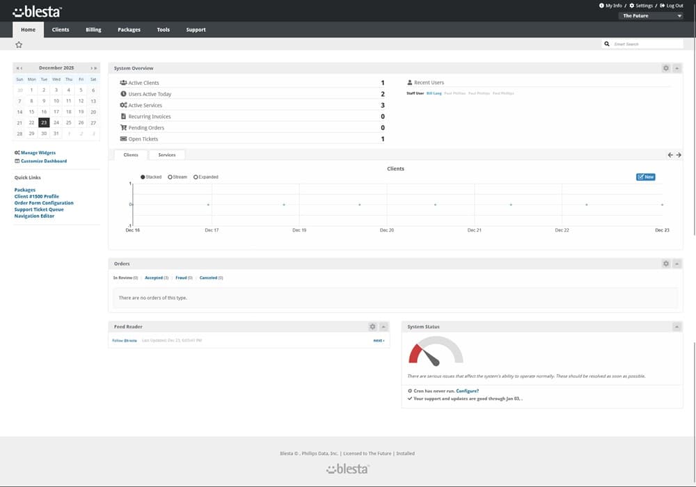Viewport: 696px width, 487px height.
Task: Click Configure link for cron
Action: (x=467, y=391)
